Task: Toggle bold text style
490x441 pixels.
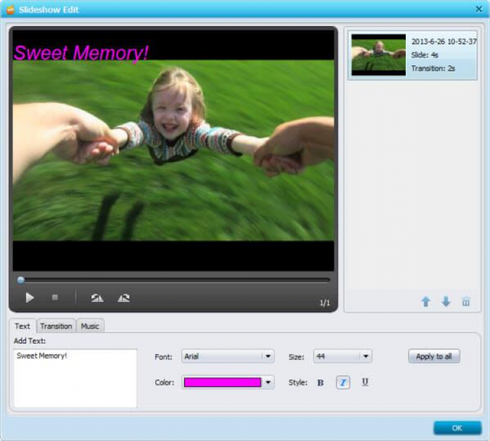Action: pos(320,383)
